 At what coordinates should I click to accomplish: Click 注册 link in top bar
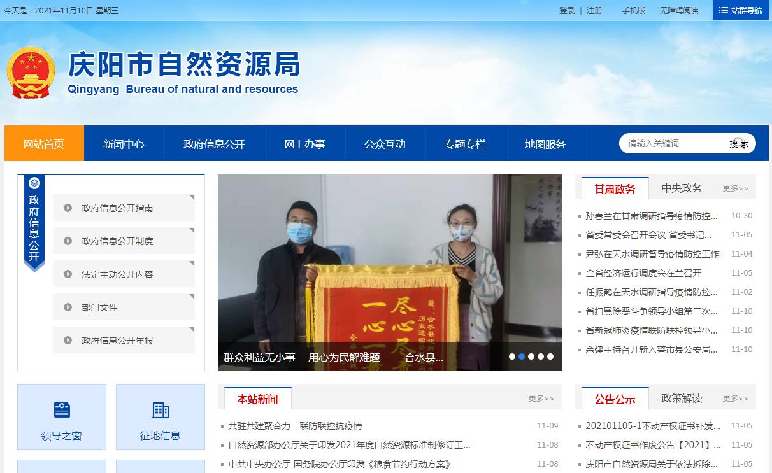[x=594, y=10]
